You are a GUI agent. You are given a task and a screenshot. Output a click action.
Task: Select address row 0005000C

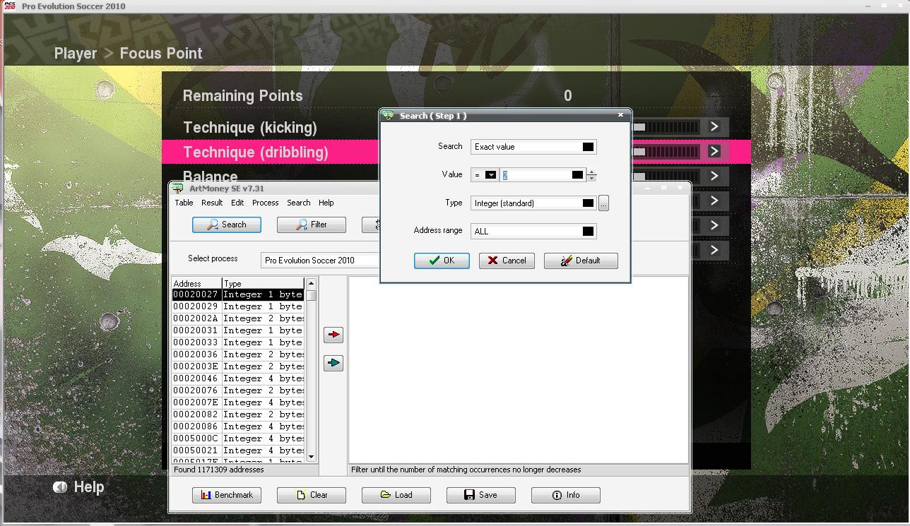tap(238, 438)
